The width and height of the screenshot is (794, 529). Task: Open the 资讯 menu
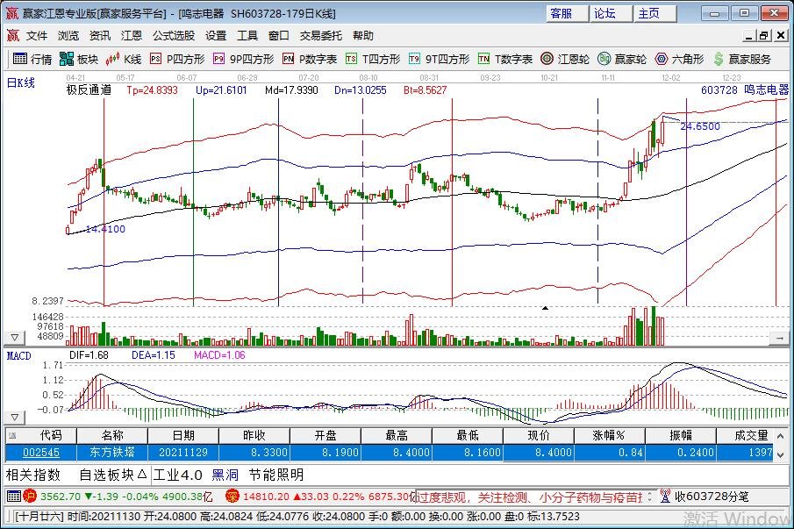click(x=100, y=35)
